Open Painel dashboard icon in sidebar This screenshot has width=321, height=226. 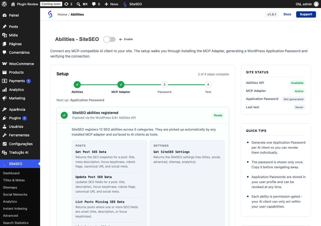[5, 15]
